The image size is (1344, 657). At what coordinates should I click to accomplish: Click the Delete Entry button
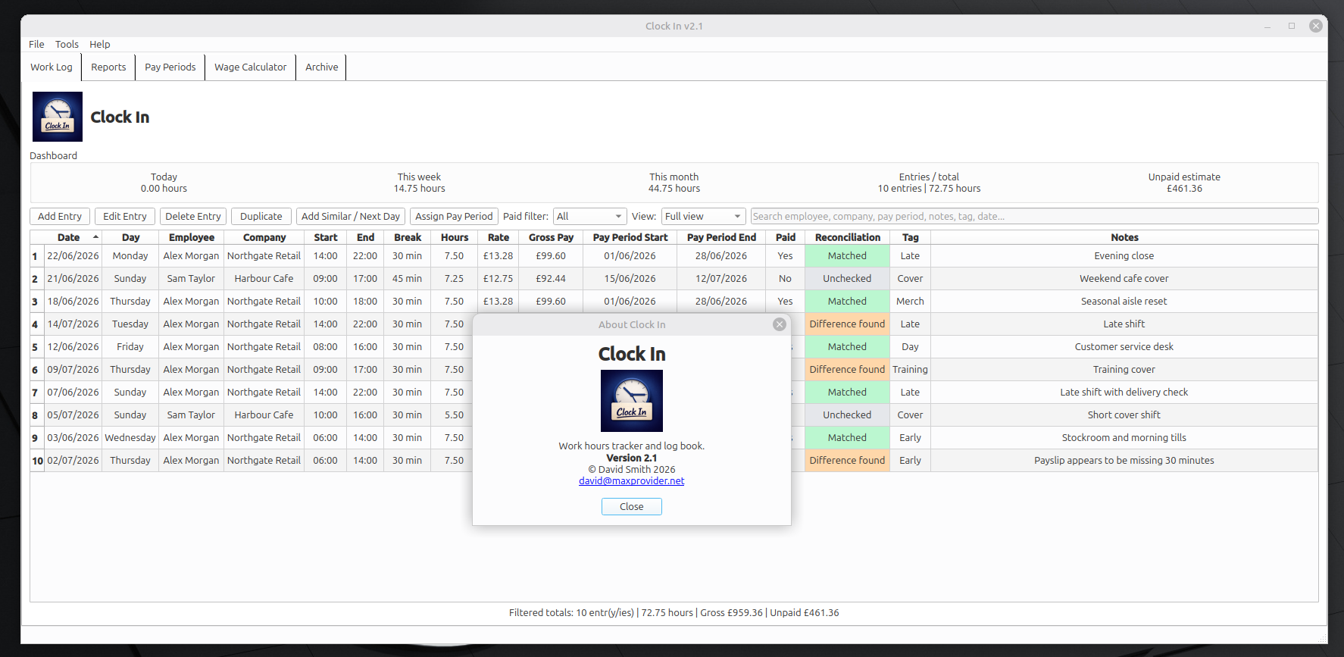(193, 217)
